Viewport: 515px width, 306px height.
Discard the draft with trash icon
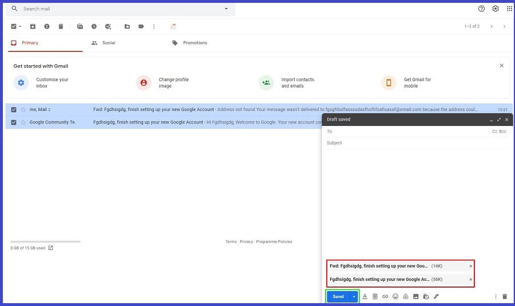pyautogui.click(x=505, y=296)
